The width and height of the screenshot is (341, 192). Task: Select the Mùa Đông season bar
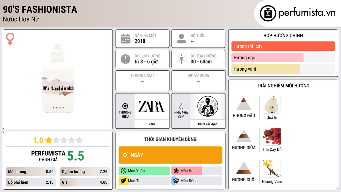click(197, 181)
